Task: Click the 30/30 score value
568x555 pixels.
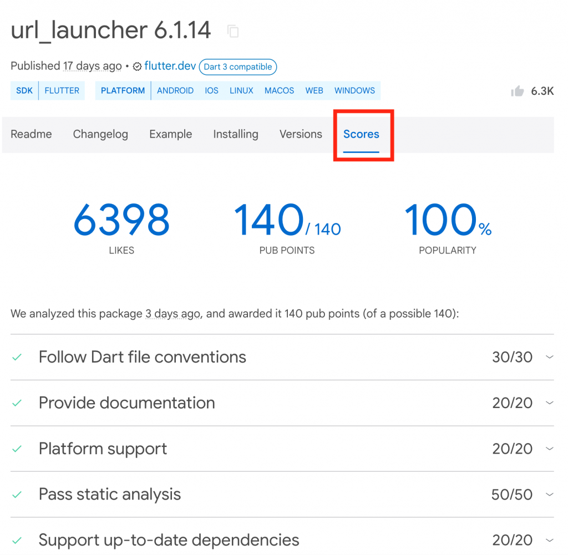Action: click(512, 357)
